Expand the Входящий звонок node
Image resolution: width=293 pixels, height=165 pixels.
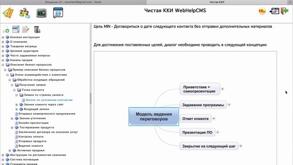pos(16,109)
